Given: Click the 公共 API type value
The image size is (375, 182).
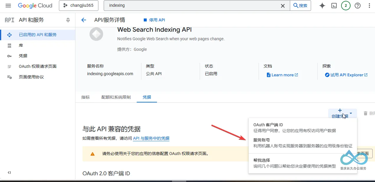Looking at the screenshot, I should (154, 74).
